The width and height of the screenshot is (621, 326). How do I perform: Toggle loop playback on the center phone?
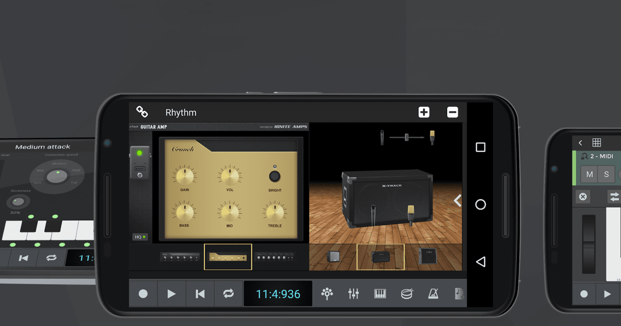(x=228, y=294)
